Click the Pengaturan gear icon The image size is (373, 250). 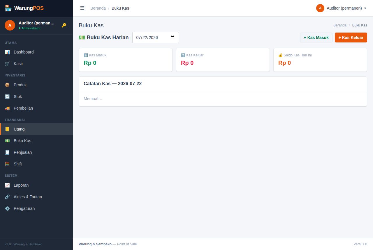(x=7, y=208)
